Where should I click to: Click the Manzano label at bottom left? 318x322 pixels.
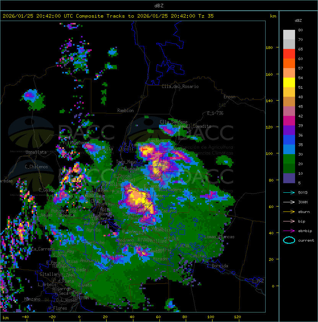[x=32, y=299]
